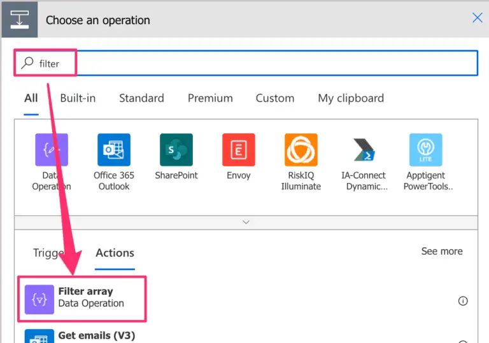The height and width of the screenshot is (343, 489).
Task: Close the Choose an operation panel
Action: [477, 18]
